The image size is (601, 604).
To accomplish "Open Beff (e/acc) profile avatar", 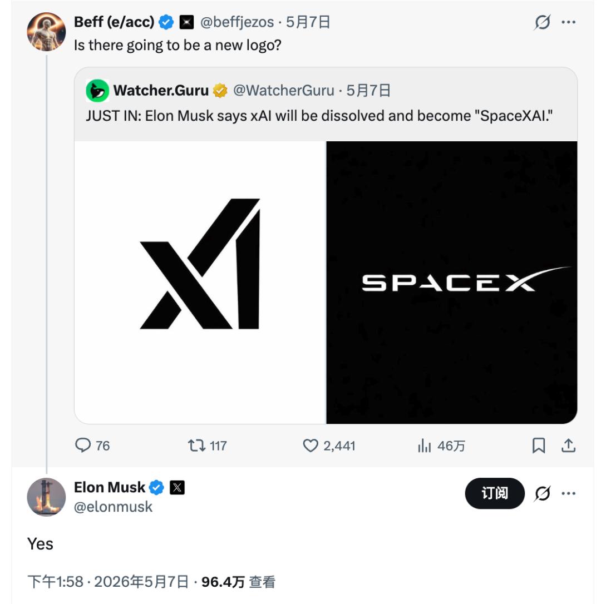I will [46, 32].
